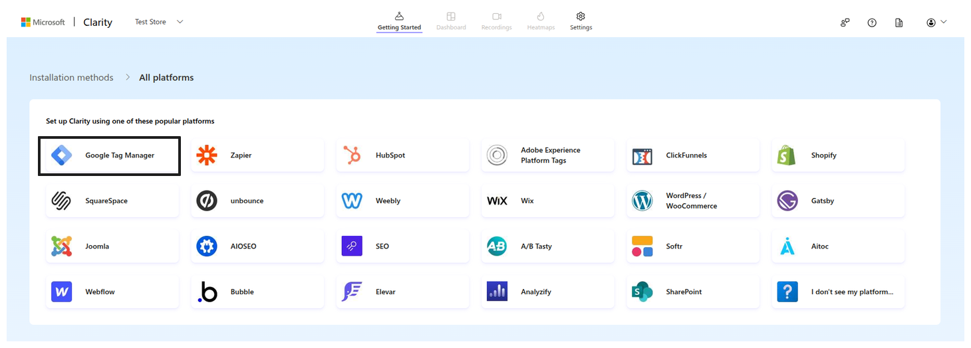
Task: Pick the Bubble platform label
Action: 242,292
